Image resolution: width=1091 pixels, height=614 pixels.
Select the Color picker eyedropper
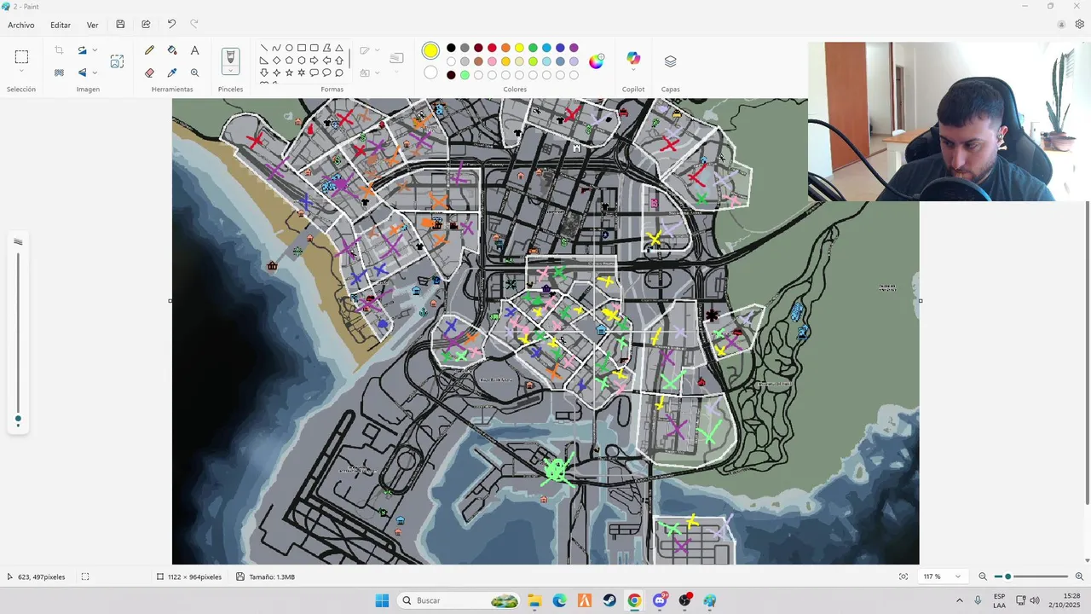coord(172,72)
